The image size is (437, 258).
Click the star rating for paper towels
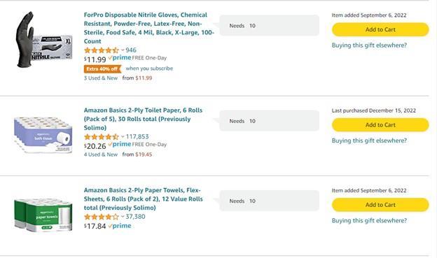[102, 217]
